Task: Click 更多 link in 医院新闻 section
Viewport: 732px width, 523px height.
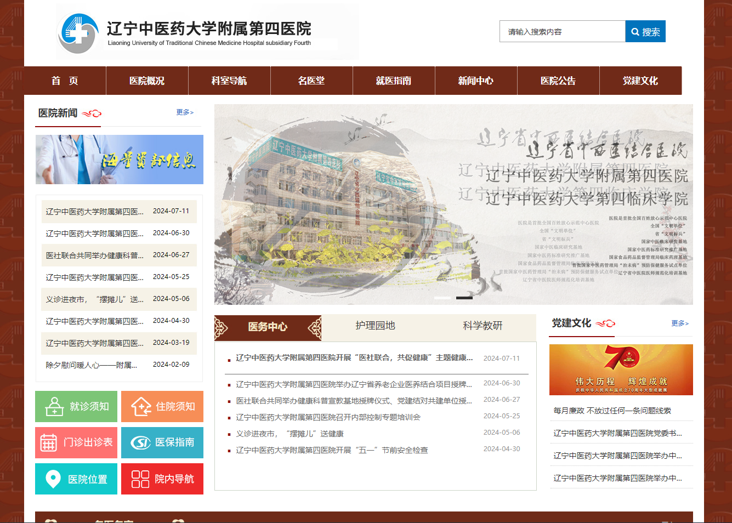Action: [185, 112]
